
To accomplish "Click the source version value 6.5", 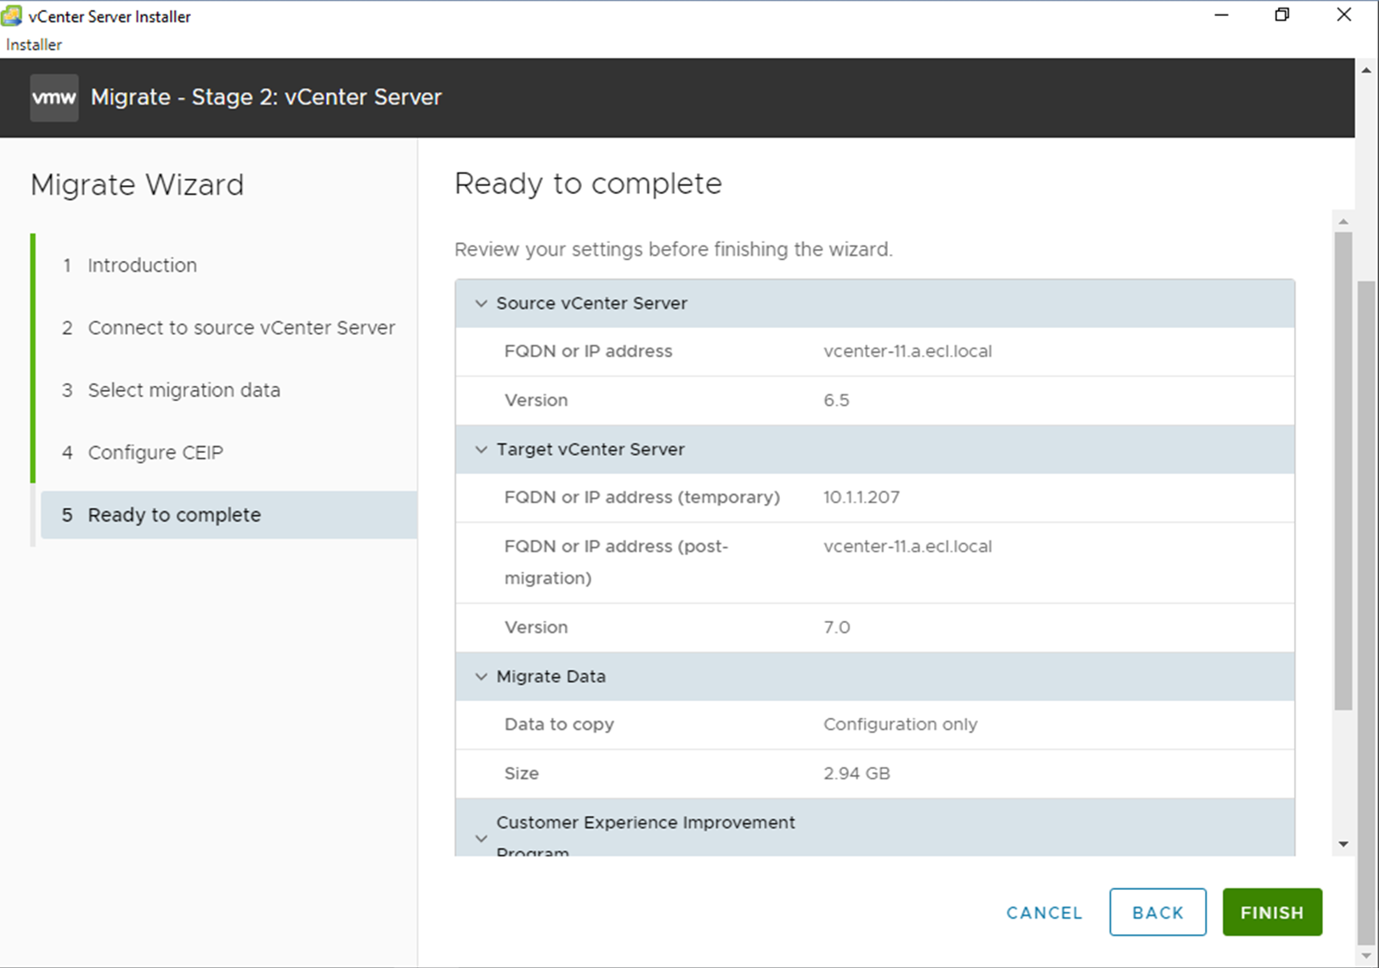I will [x=836, y=400].
